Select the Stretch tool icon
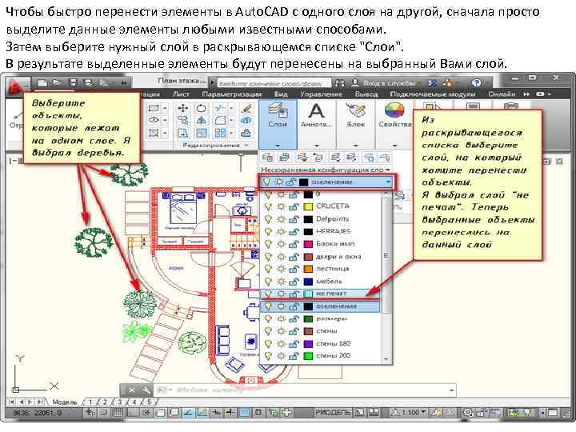Viewport: 576px width, 432px height. (182, 133)
